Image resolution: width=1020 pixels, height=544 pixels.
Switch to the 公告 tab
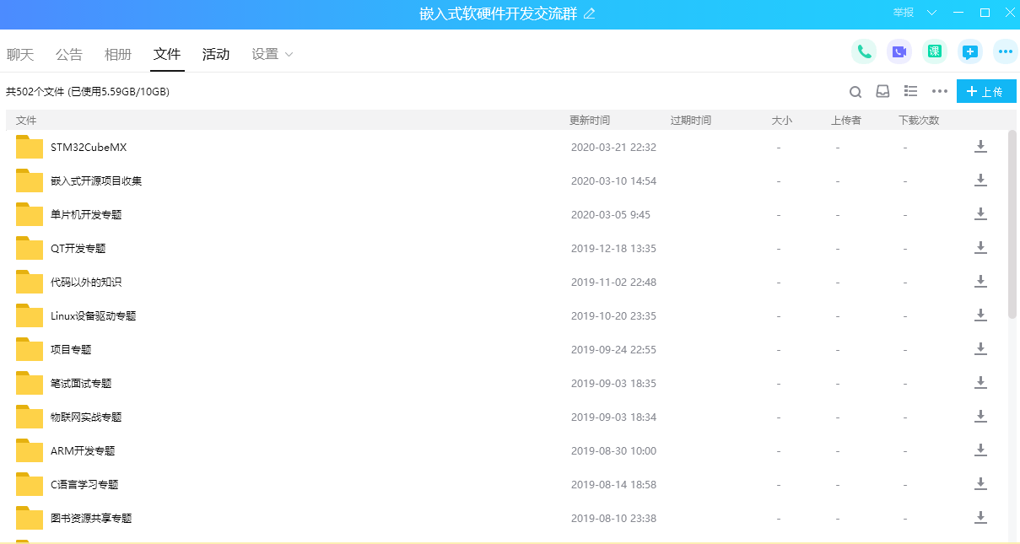(x=69, y=53)
